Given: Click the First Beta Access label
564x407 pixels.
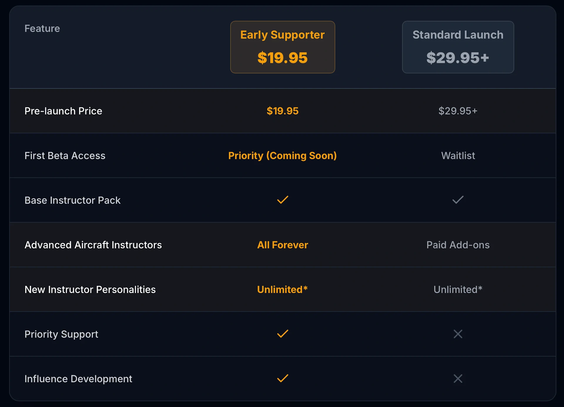Looking at the screenshot, I should (x=65, y=156).
